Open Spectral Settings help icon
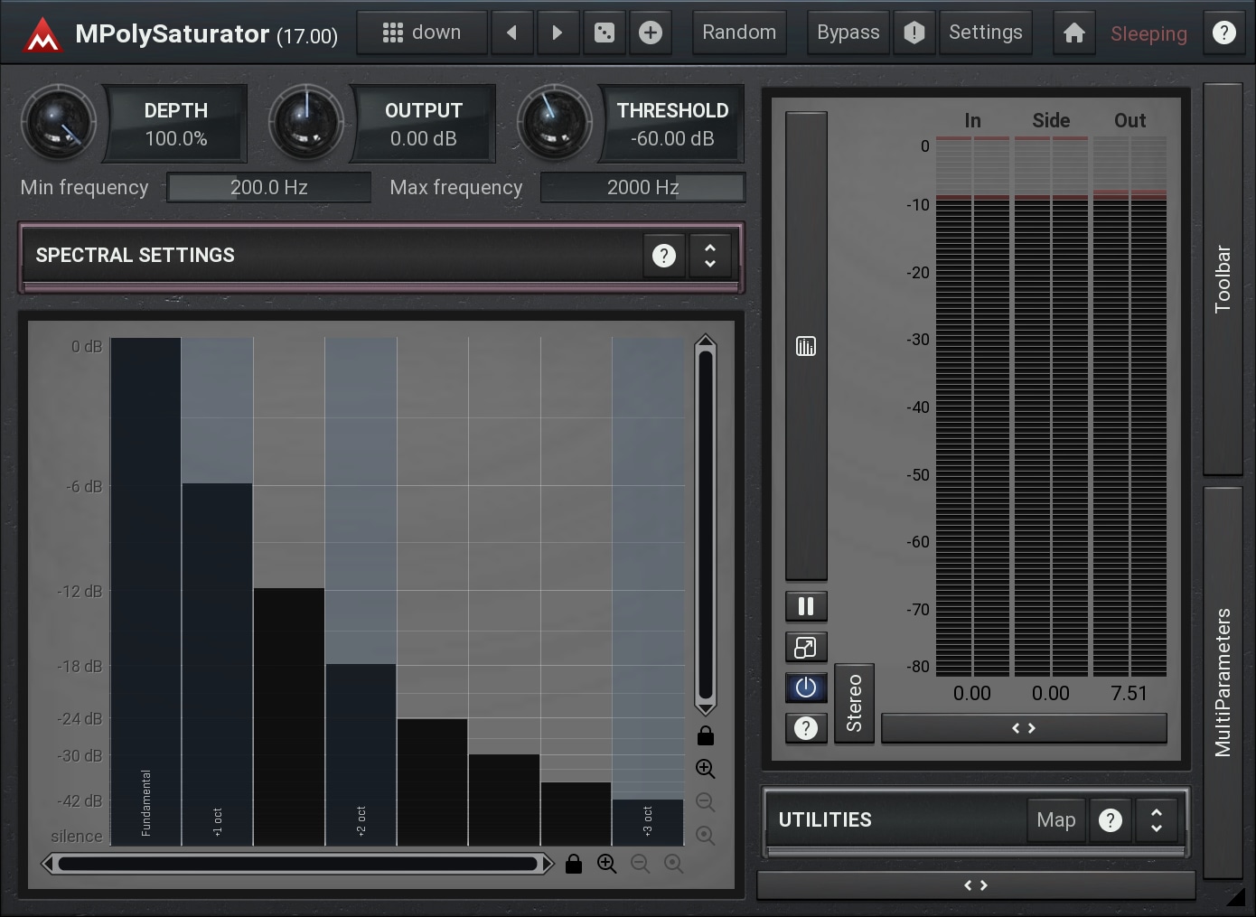The width and height of the screenshot is (1256, 917). coord(664,256)
